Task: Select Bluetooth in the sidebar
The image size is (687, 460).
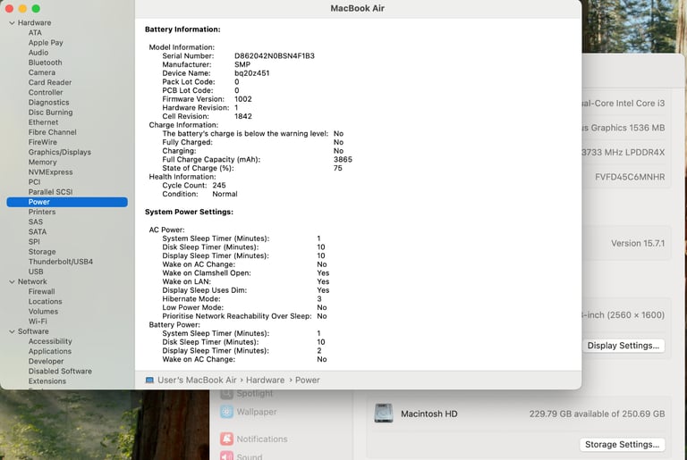Action: tap(45, 63)
